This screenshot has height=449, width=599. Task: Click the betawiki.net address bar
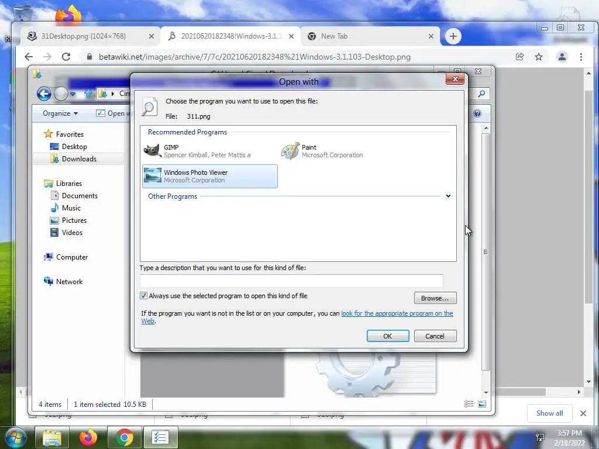(x=254, y=57)
